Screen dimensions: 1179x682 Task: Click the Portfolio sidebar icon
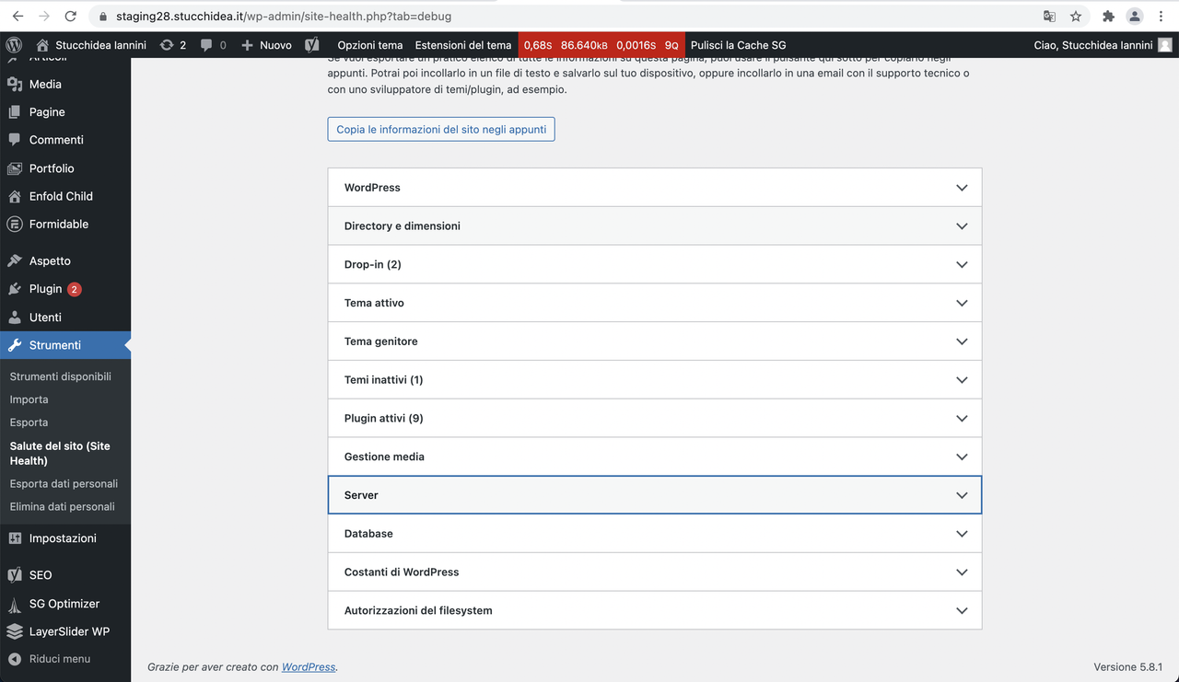pyautogui.click(x=15, y=168)
